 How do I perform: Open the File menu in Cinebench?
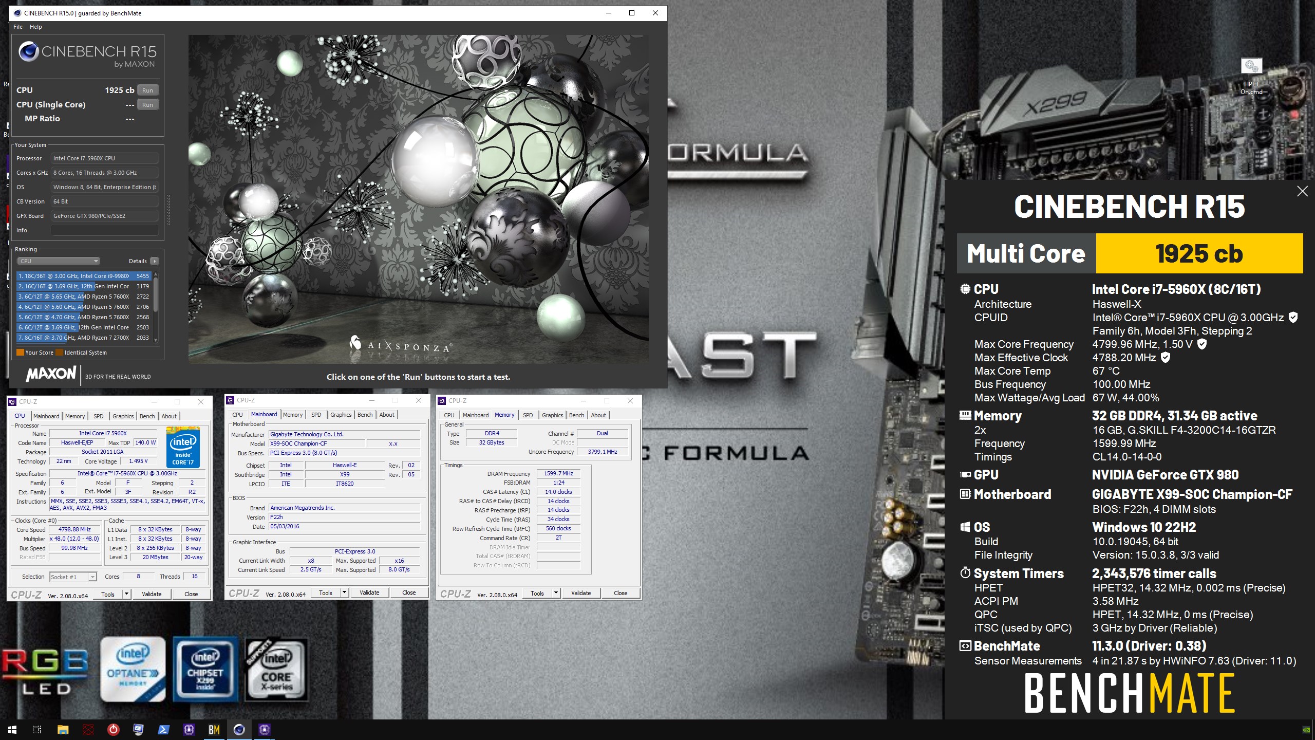coord(18,27)
